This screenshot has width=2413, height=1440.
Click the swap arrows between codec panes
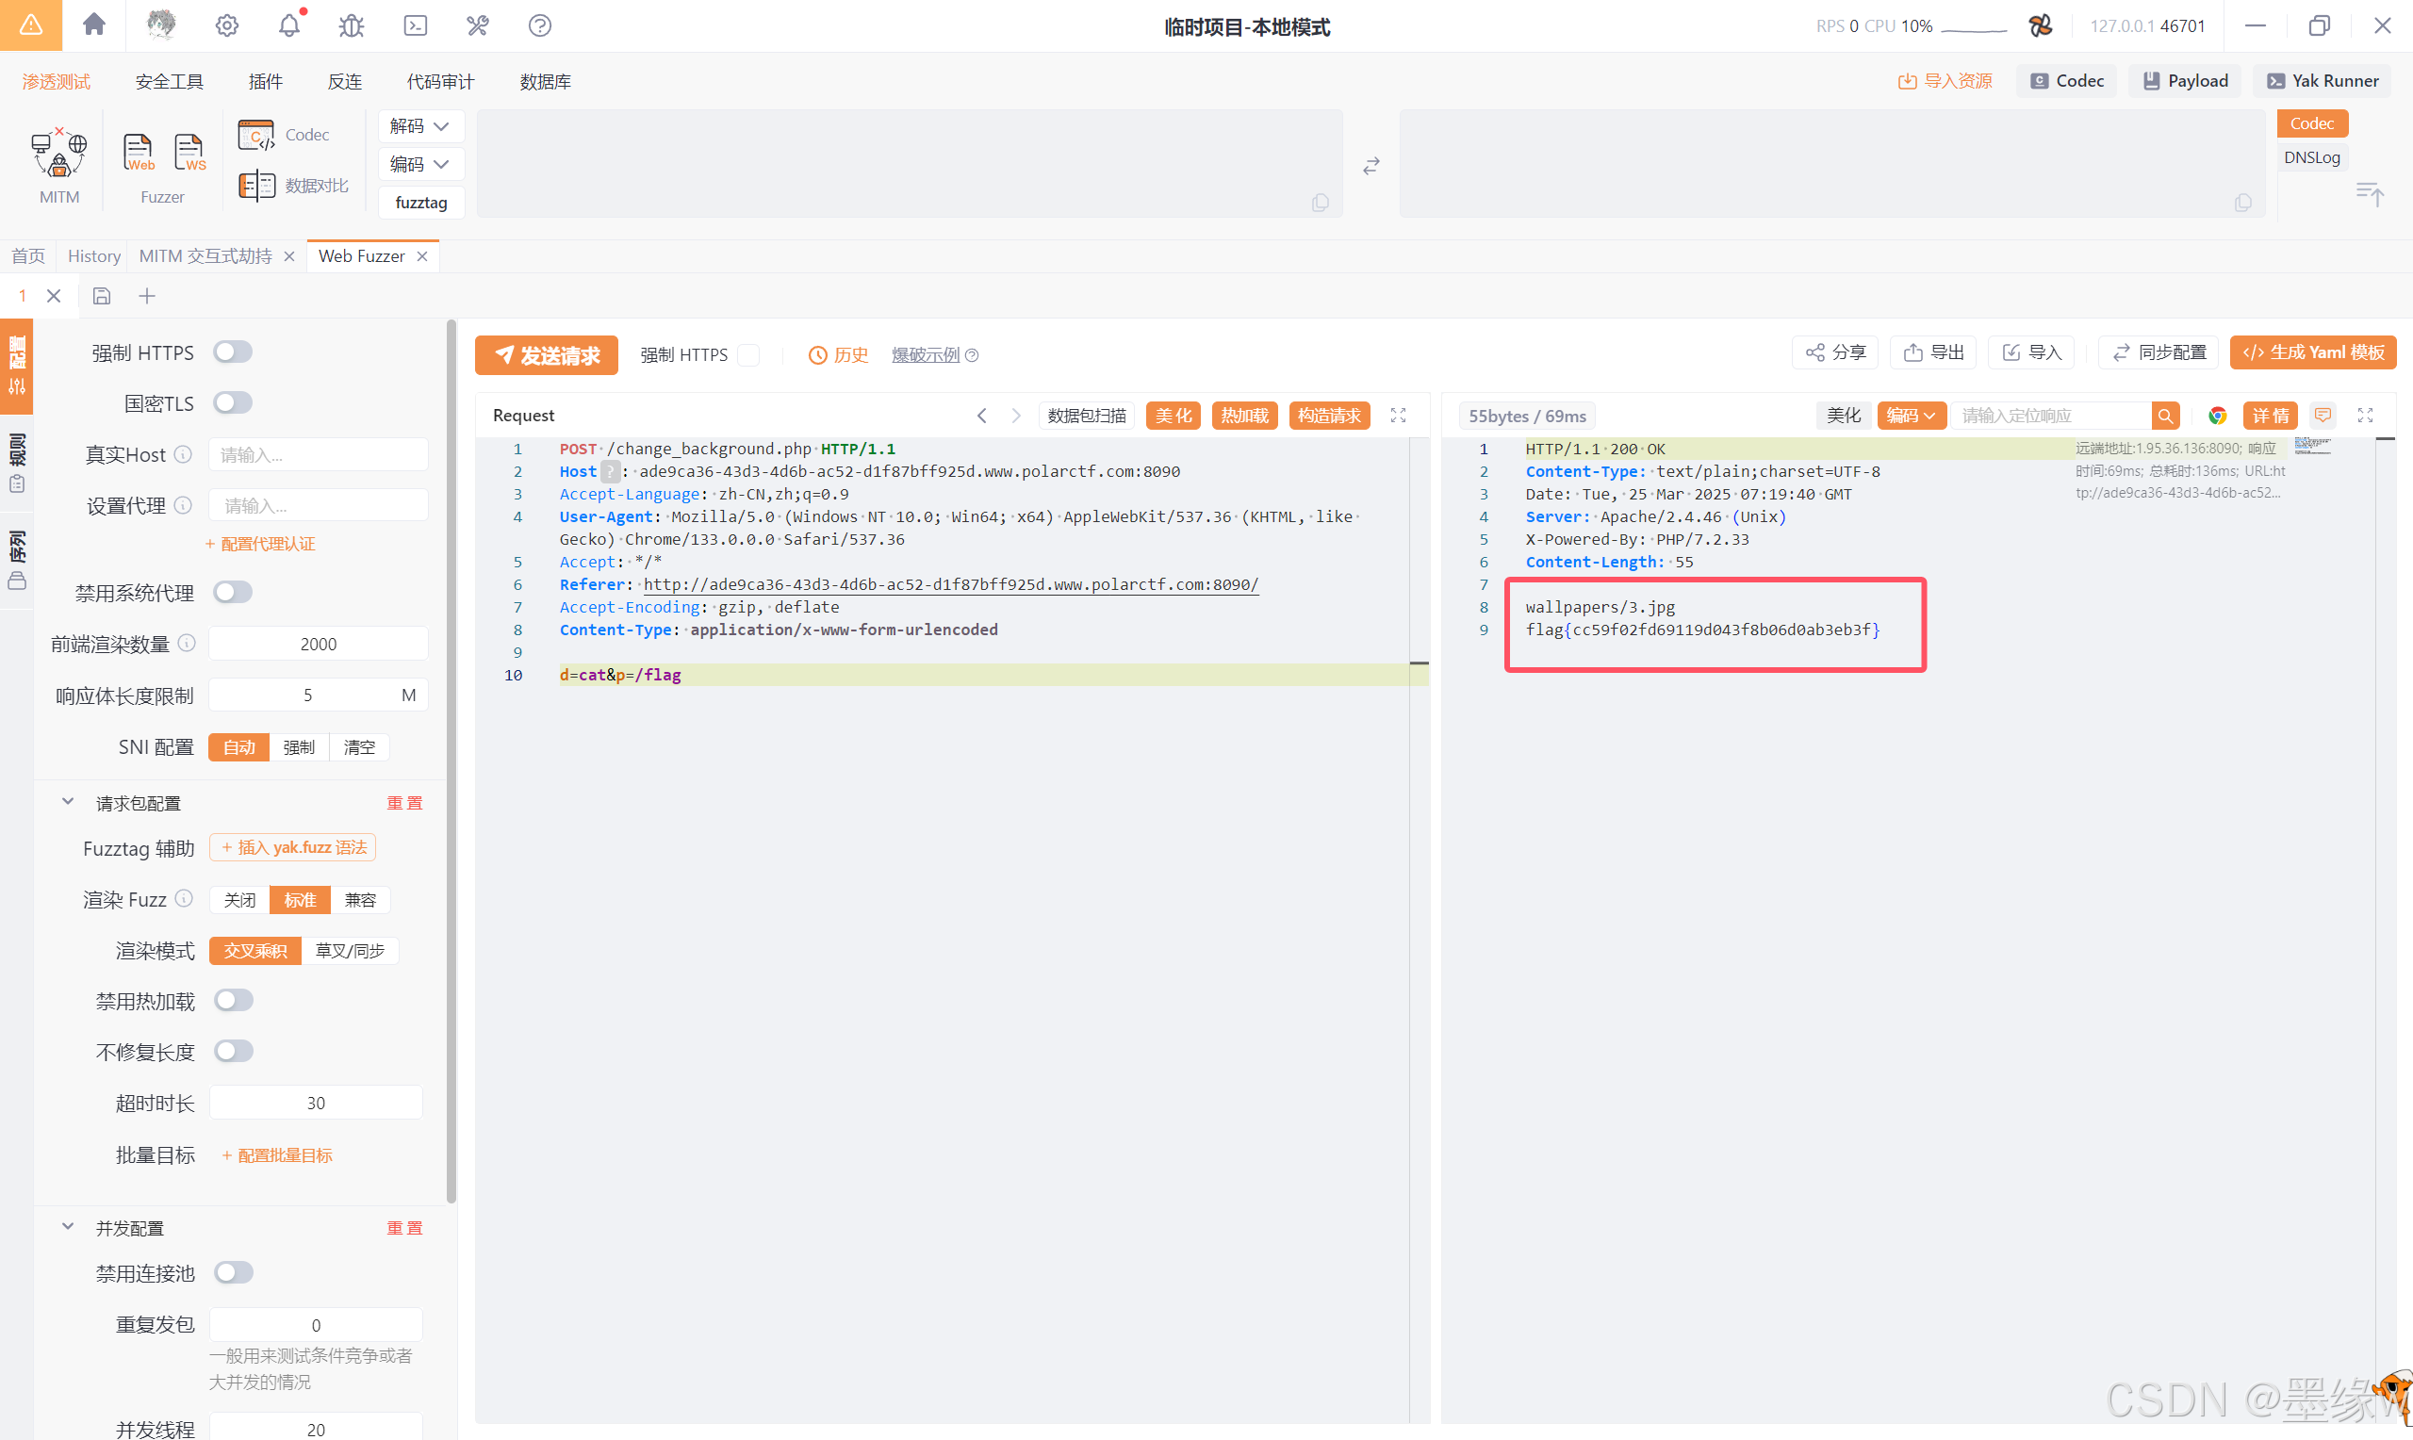coord(1371,166)
